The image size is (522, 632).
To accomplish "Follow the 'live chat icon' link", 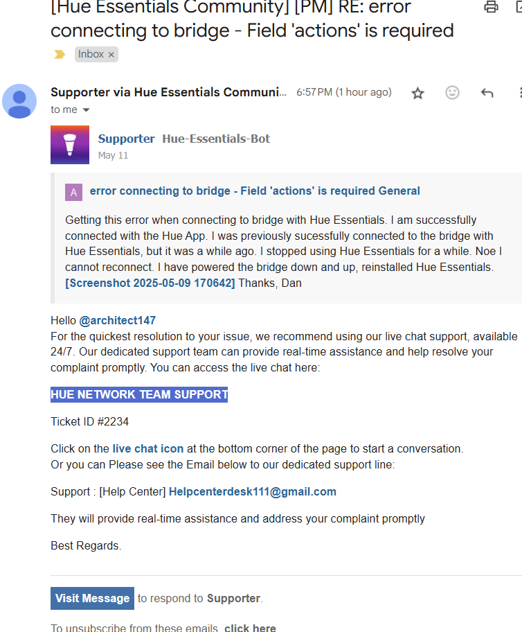I will coord(148,448).
